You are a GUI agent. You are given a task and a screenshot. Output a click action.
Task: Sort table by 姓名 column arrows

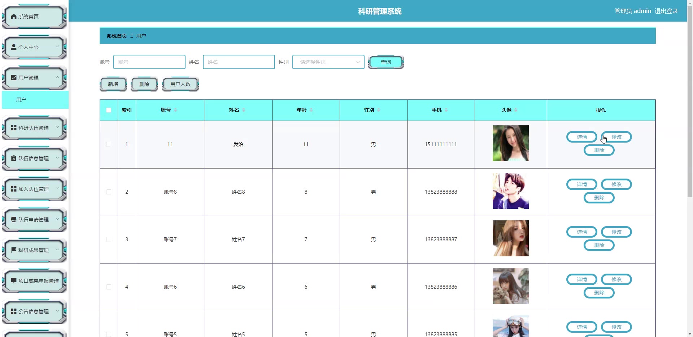click(x=244, y=110)
